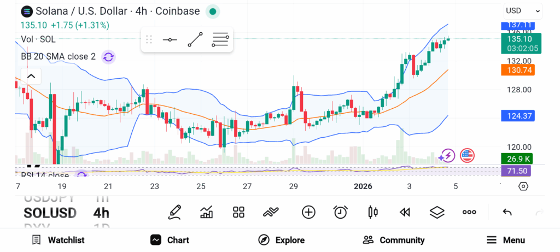
Task: Open the candlestick chart type selector
Action: (373, 212)
